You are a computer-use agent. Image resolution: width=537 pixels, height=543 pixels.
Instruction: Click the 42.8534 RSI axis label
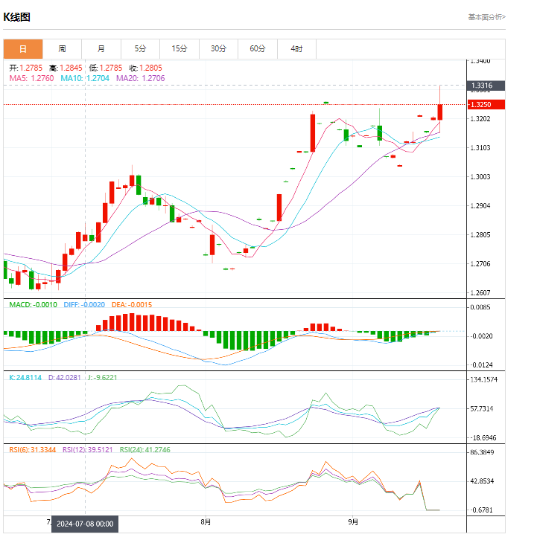pos(482,481)
